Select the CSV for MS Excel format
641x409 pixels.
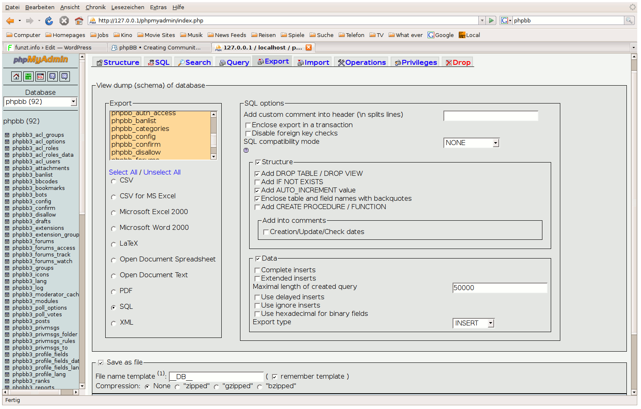pos(114,197)
